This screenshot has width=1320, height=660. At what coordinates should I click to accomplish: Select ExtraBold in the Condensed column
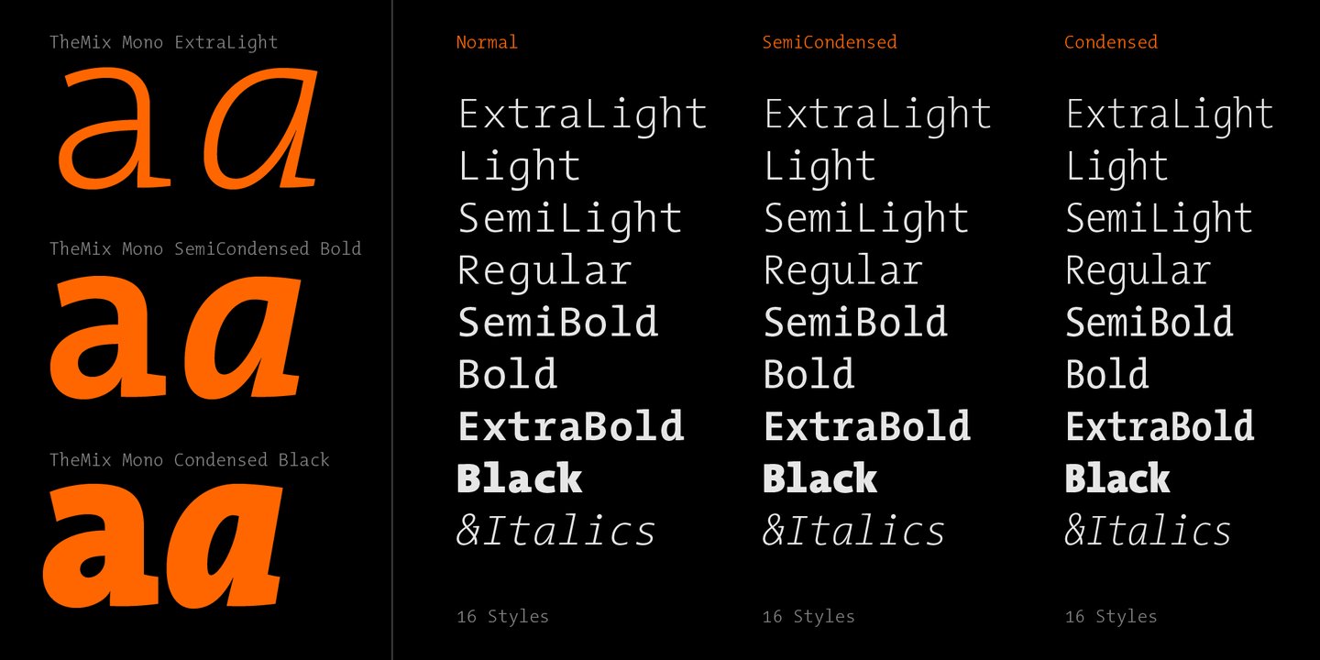1160,427
